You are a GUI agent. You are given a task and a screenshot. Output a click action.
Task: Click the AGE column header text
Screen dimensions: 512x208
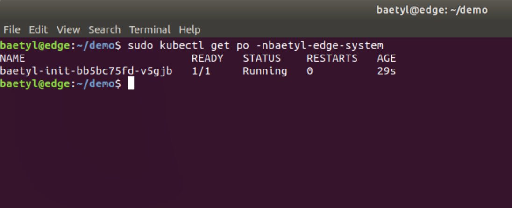(386, 58)
